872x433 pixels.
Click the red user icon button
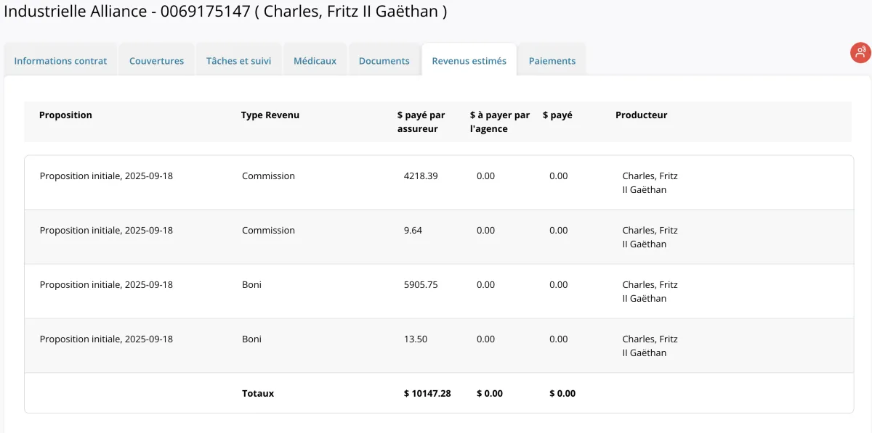pyautogui.click(x=860, y=52)
